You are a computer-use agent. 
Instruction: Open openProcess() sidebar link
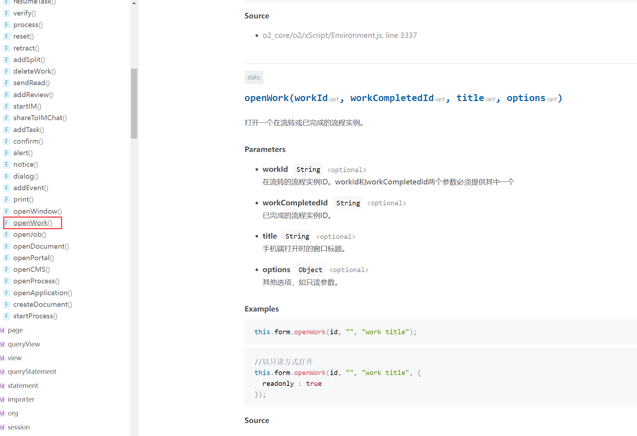36,281
